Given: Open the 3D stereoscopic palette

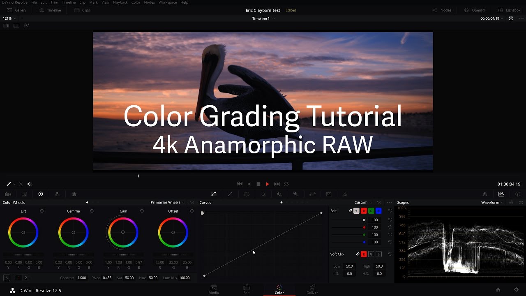Looking at the screenshot, I should [x=329, y=194].
